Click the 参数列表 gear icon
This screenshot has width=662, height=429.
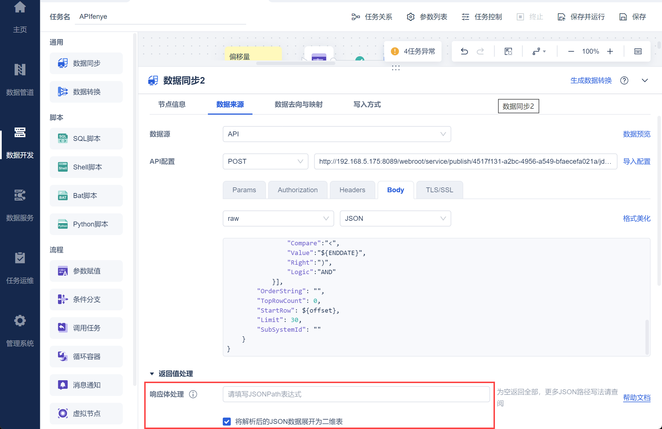click(411, 17)
